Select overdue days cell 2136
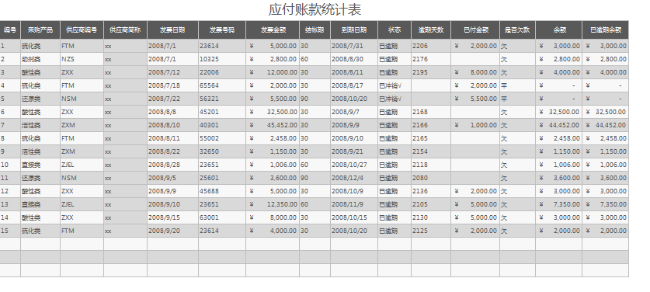The width and height of the screenshot is (650, 292). pyautogui.click(x=431, y=191)
